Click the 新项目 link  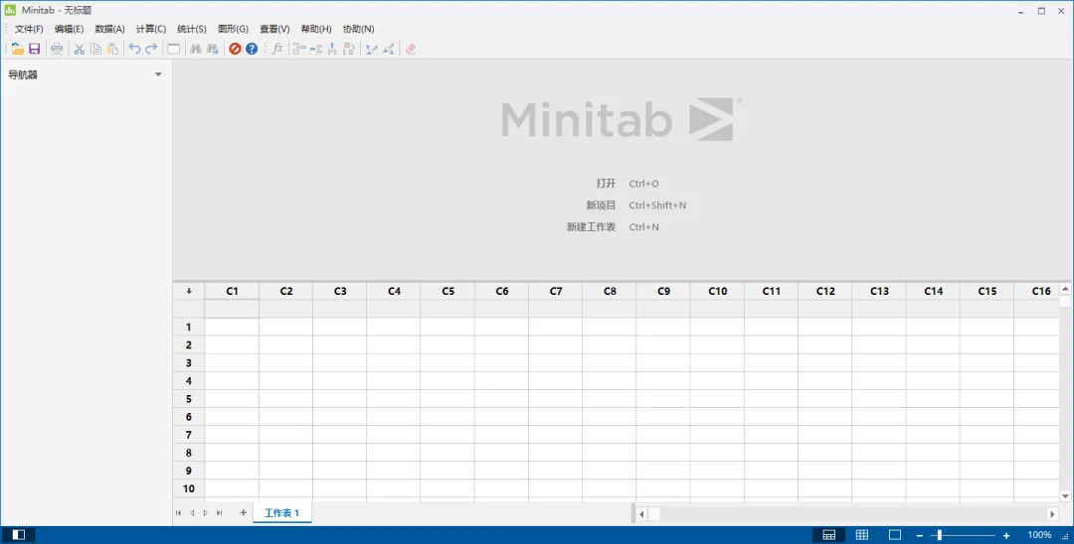point(601,205)
